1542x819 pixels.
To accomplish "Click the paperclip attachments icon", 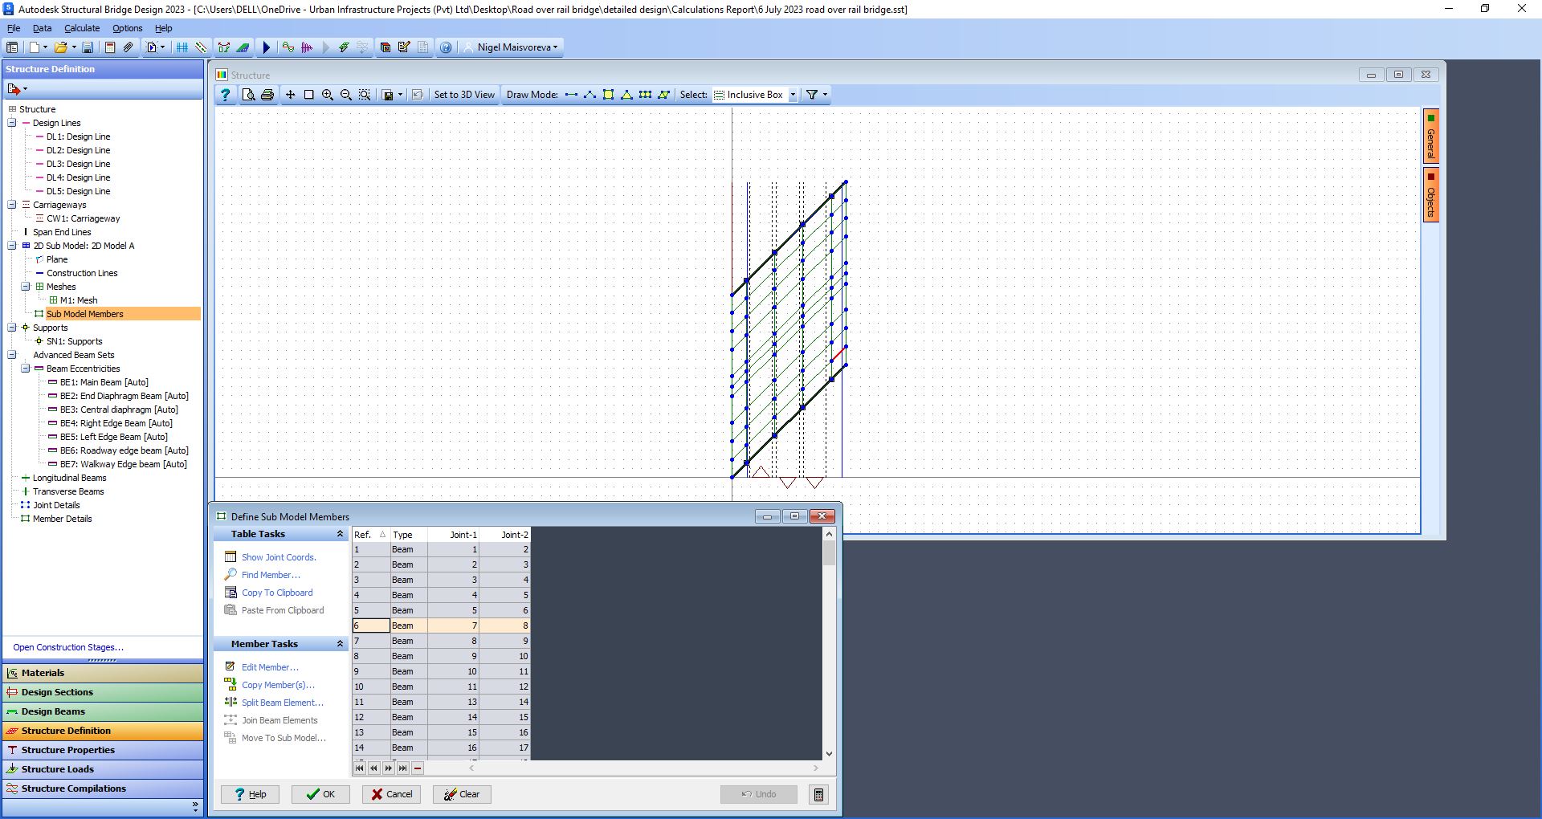I will pos(128,47).
